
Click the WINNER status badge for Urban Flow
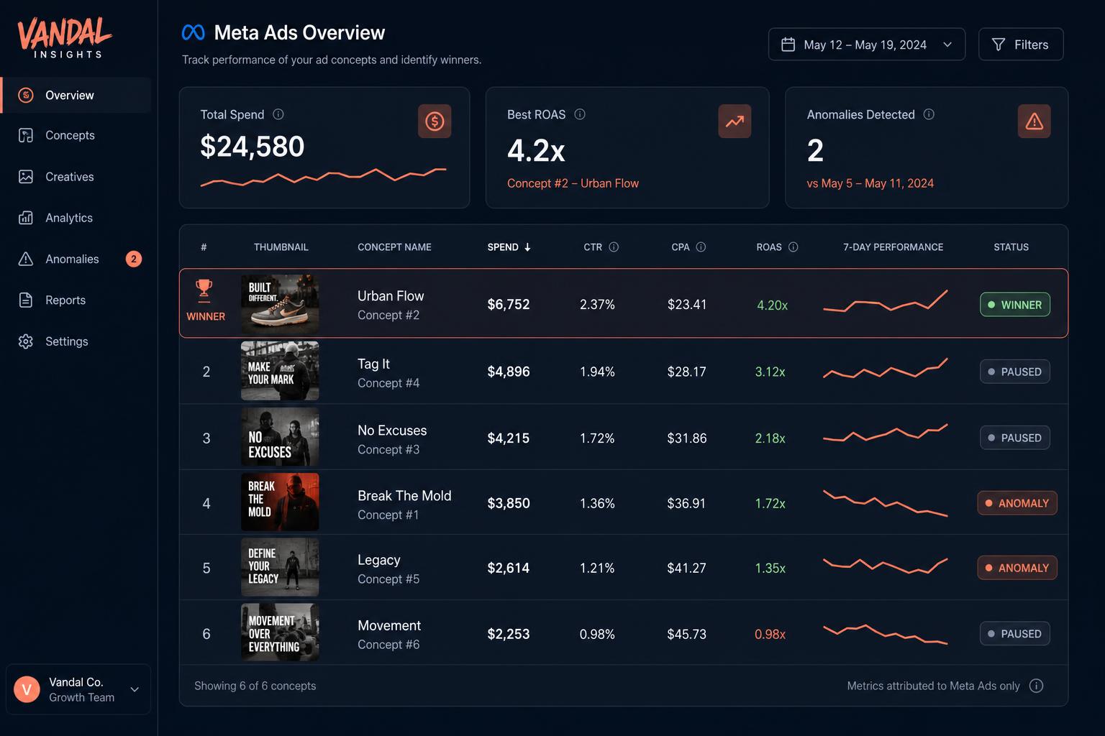pyautogui.click(x=1015, y=305)
